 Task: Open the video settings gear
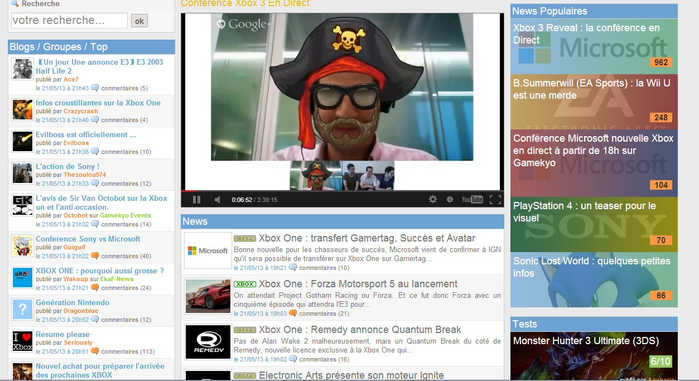(x=432, y=199)
